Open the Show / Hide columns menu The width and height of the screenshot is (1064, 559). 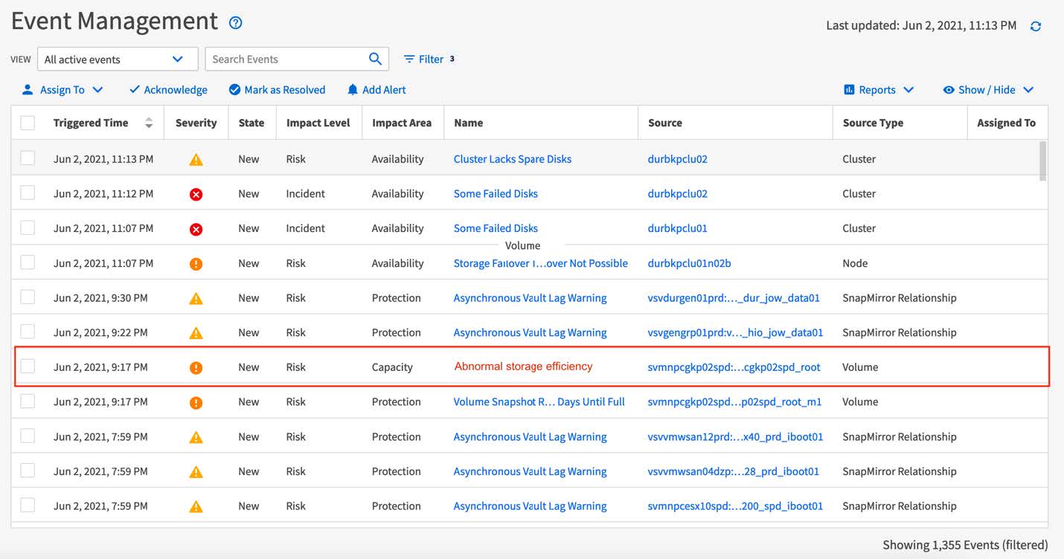988,90
